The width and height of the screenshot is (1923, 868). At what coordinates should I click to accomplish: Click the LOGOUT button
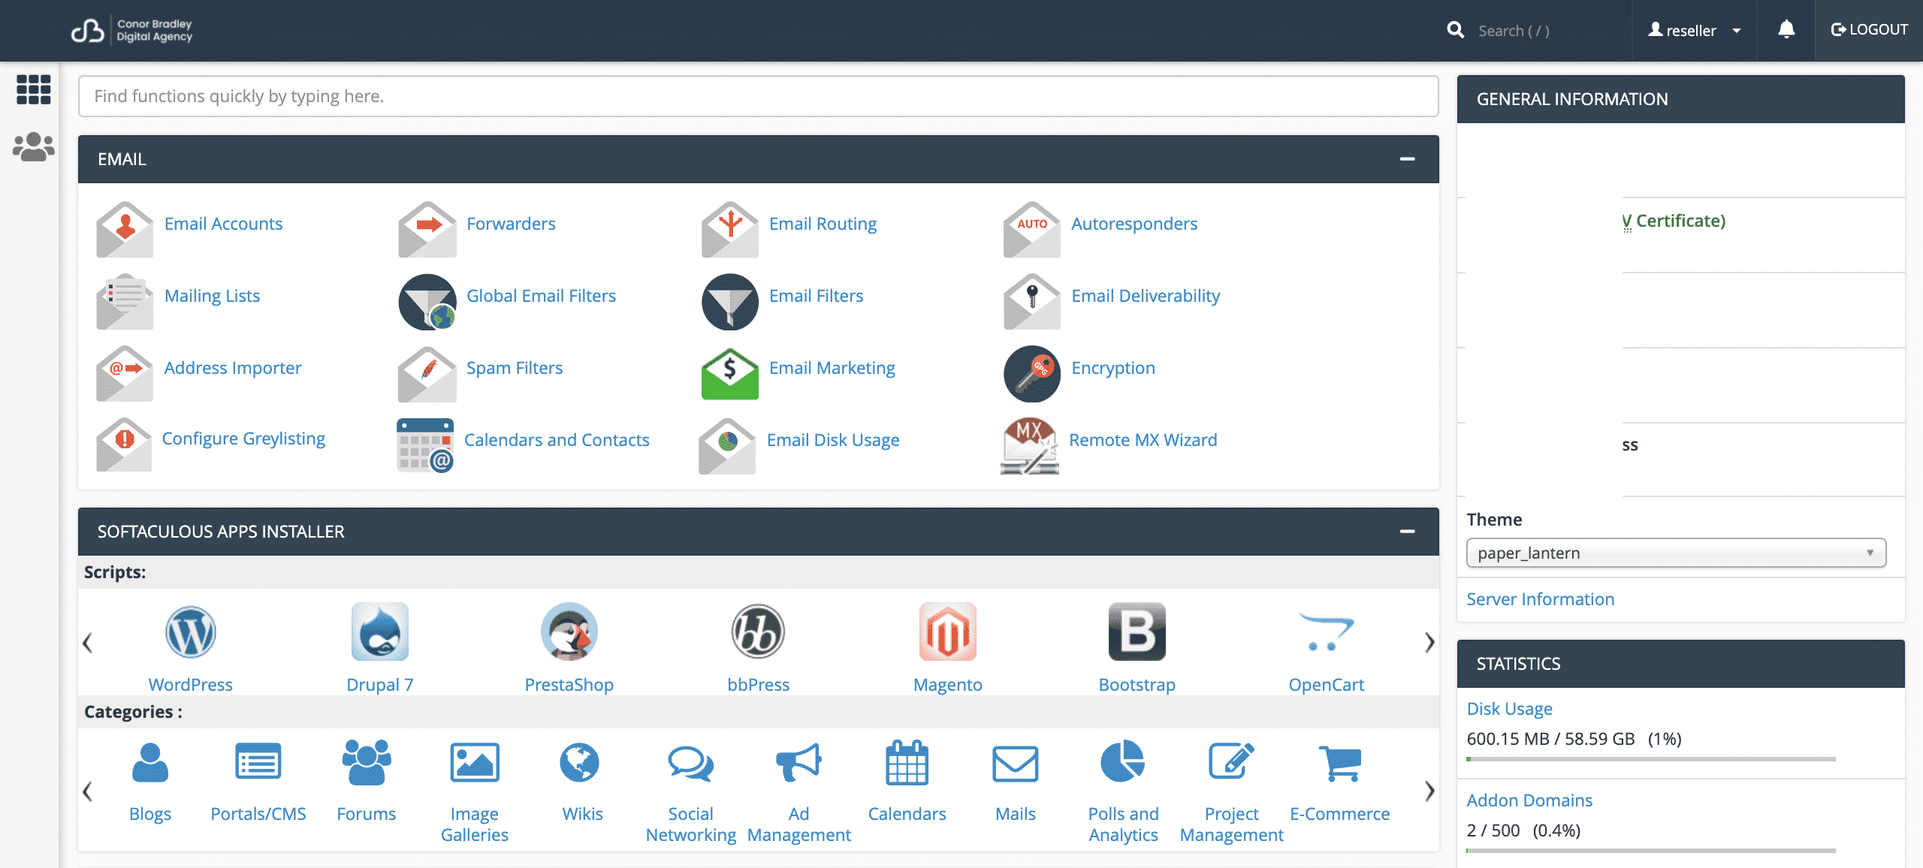coord(1869,30)
